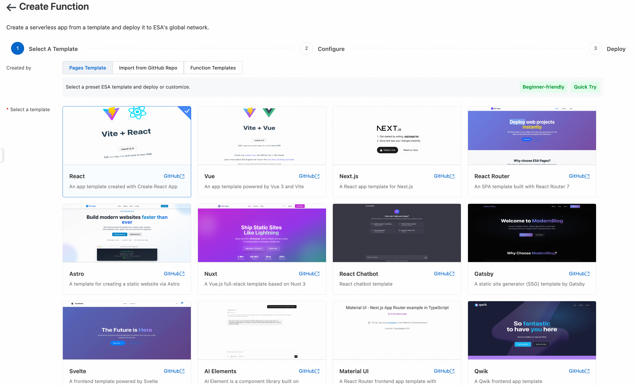Select the Vite + Vue template preview
This screenshot has width=635, height=385.
[262, 136]
